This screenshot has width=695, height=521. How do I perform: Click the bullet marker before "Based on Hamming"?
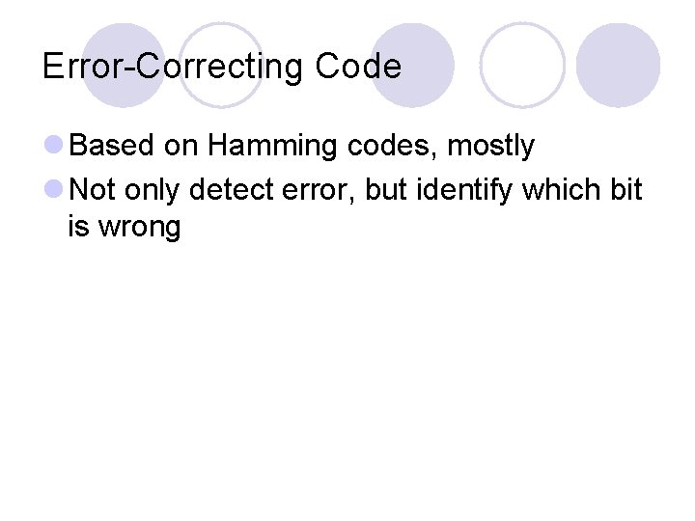point(54,145)
